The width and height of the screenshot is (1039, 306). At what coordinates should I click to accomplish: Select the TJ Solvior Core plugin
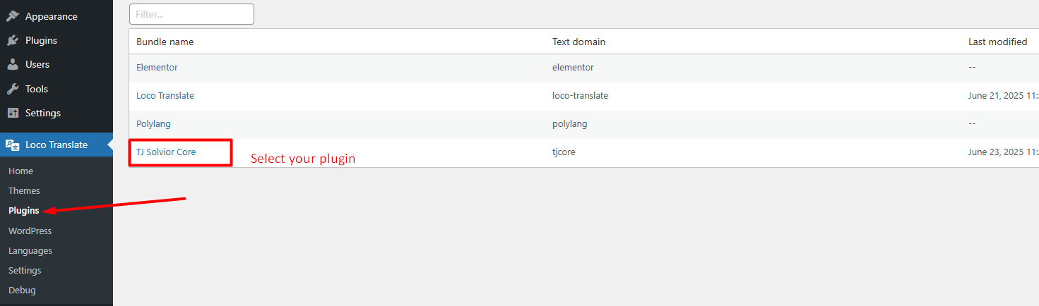tap(166, 152)
